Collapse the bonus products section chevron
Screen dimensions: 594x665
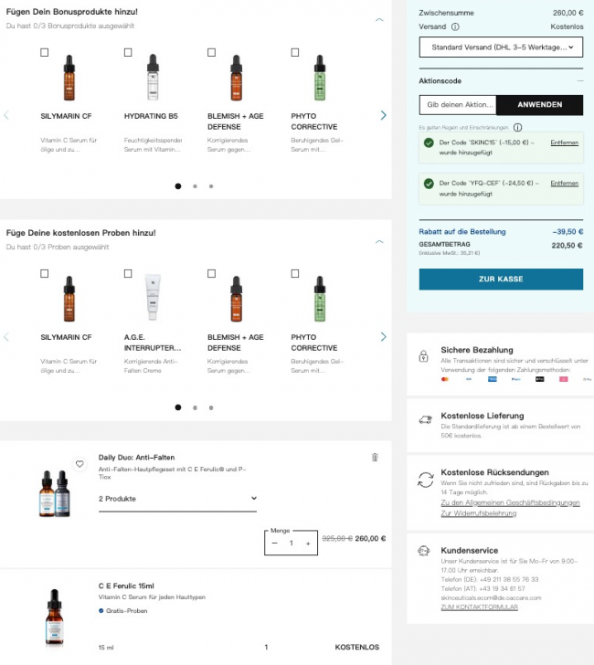coord(379,19)
